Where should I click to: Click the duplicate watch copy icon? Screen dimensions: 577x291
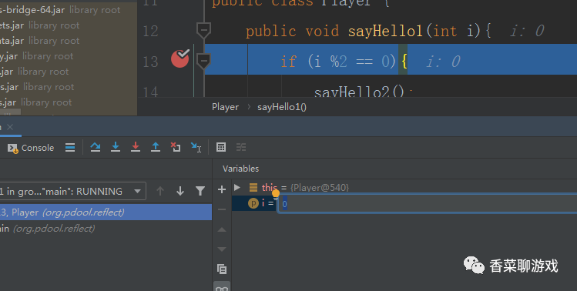coord(222,269)
